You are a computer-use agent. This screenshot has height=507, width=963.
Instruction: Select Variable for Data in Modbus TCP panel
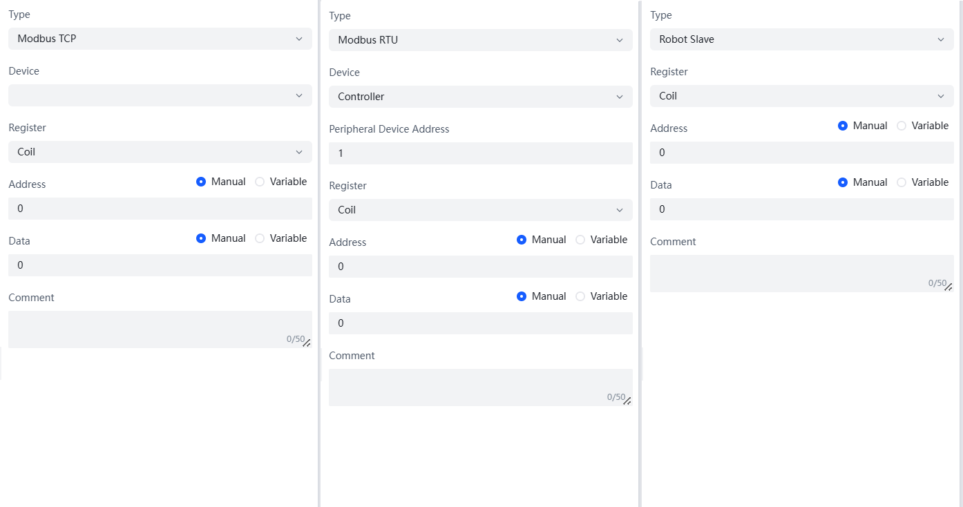click(x=260, y=238)
